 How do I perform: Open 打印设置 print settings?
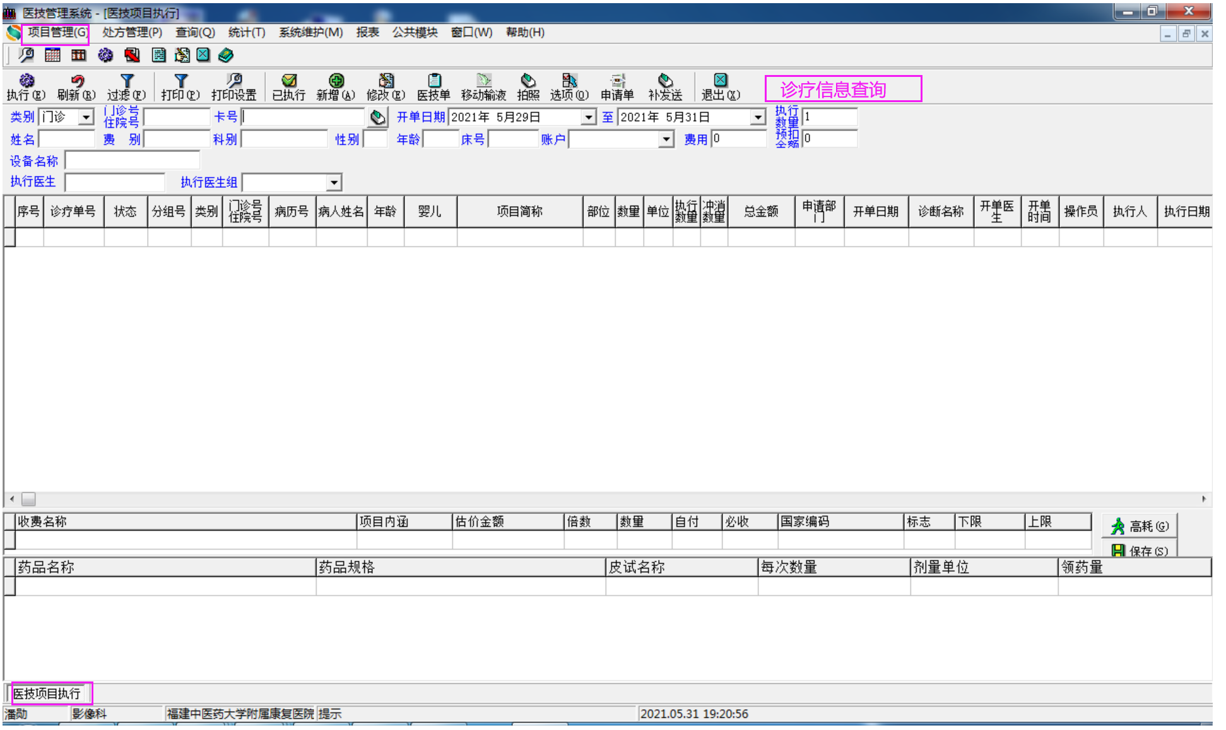click(x=233, y=86)
